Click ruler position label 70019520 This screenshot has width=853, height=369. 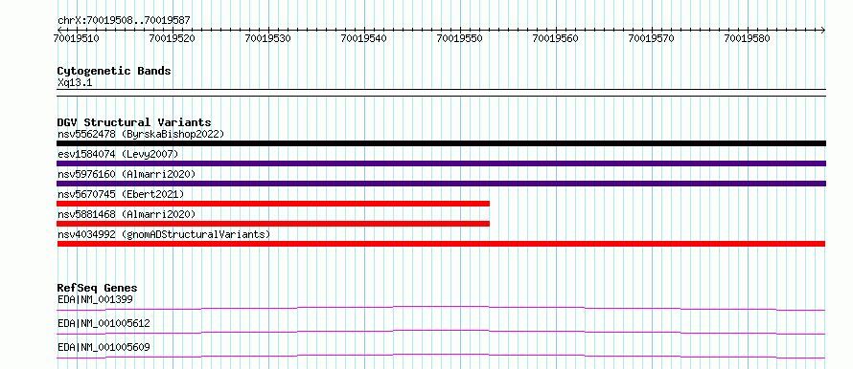[x=172, y=39]
